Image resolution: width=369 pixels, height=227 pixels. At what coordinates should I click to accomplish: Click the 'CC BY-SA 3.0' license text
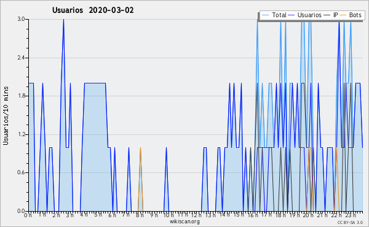(350, 222)
